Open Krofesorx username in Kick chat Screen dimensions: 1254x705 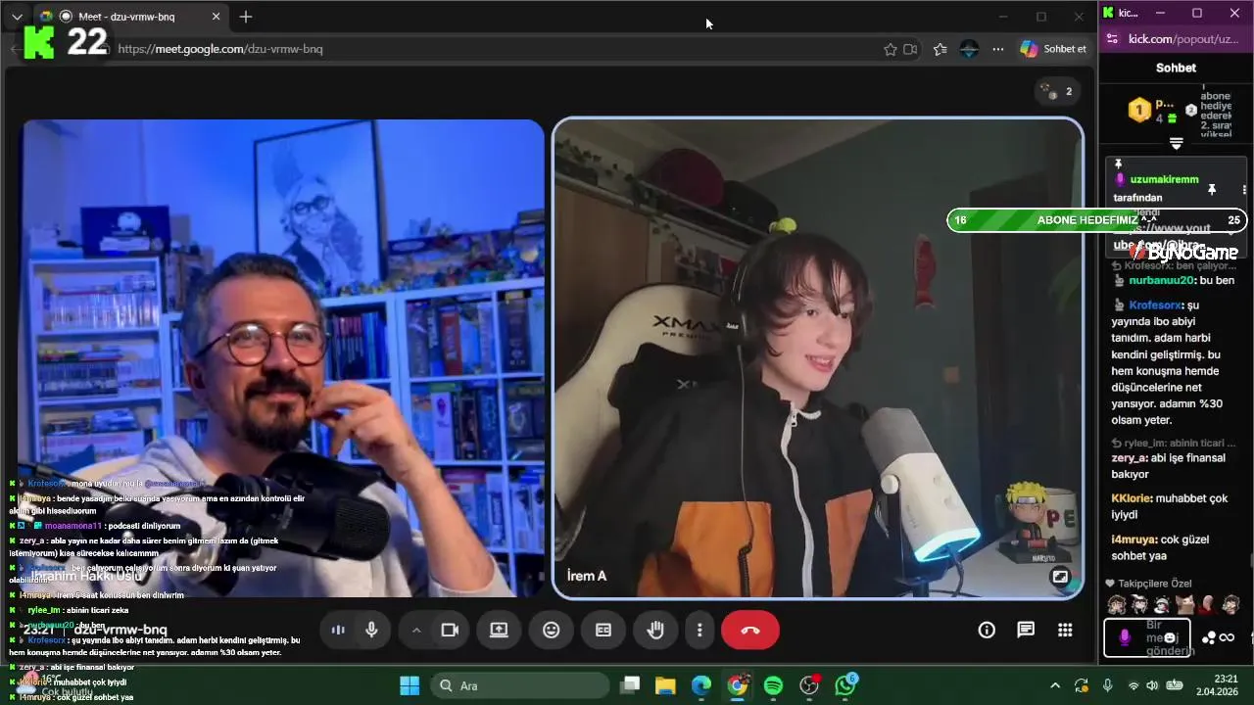(x=1154, y=305)
